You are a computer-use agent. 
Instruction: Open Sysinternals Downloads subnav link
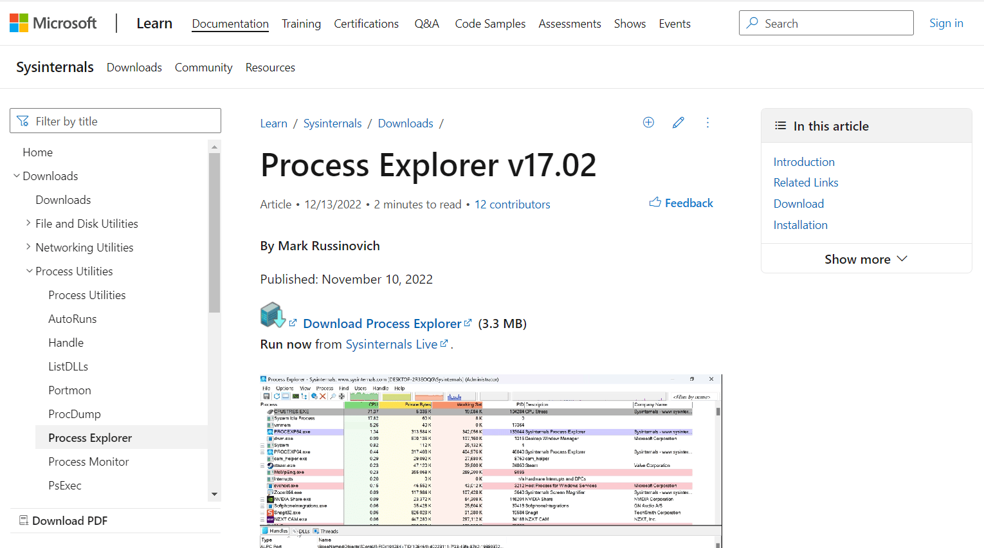(134, 68)
